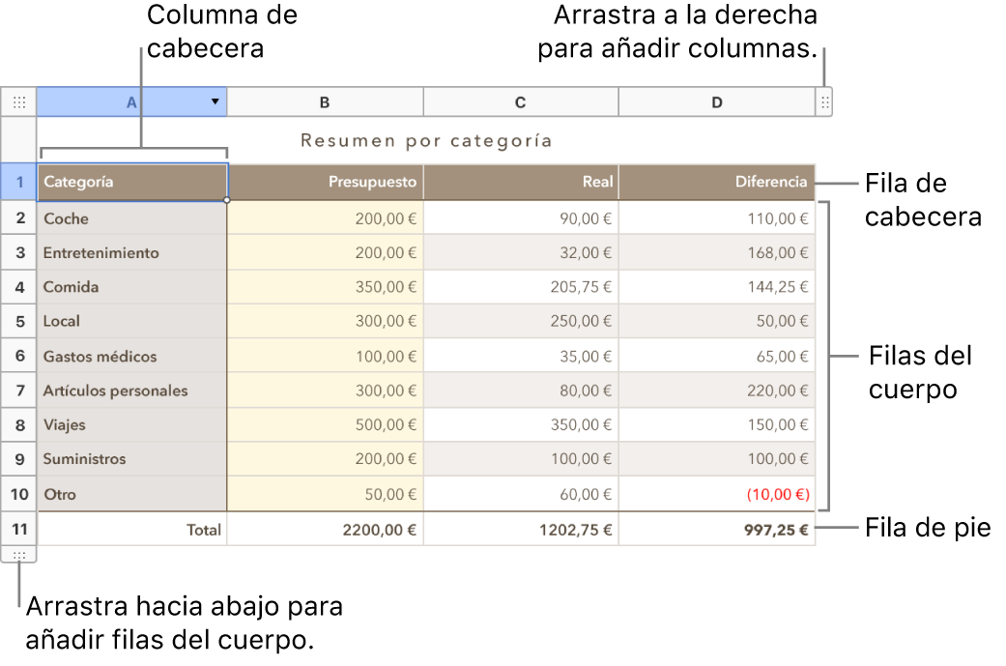Screen dimensions: 1006x666
Task: Select column D header
Action: pyautogui.click(x=717, y=101)
